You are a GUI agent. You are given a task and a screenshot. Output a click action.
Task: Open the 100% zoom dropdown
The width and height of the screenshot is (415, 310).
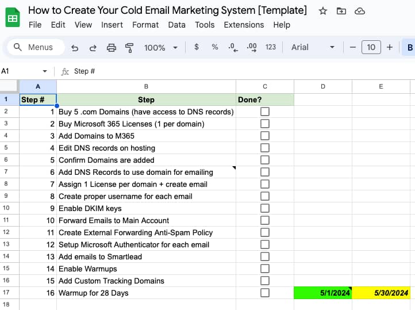(x=160, y=48)
